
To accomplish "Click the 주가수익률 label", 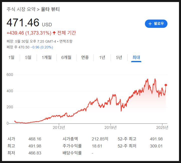I will (x=72, y=146).
